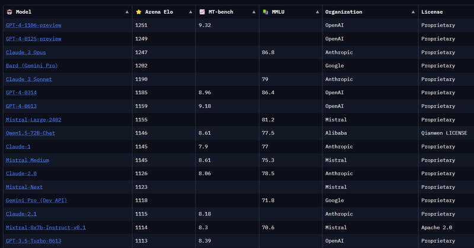
Task: Select the MMLU score 78.5
Action: coord(268,173)
